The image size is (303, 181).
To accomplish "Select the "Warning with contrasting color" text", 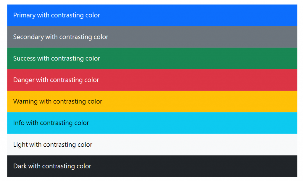I will pyautogui.click(x=58, y=101).
